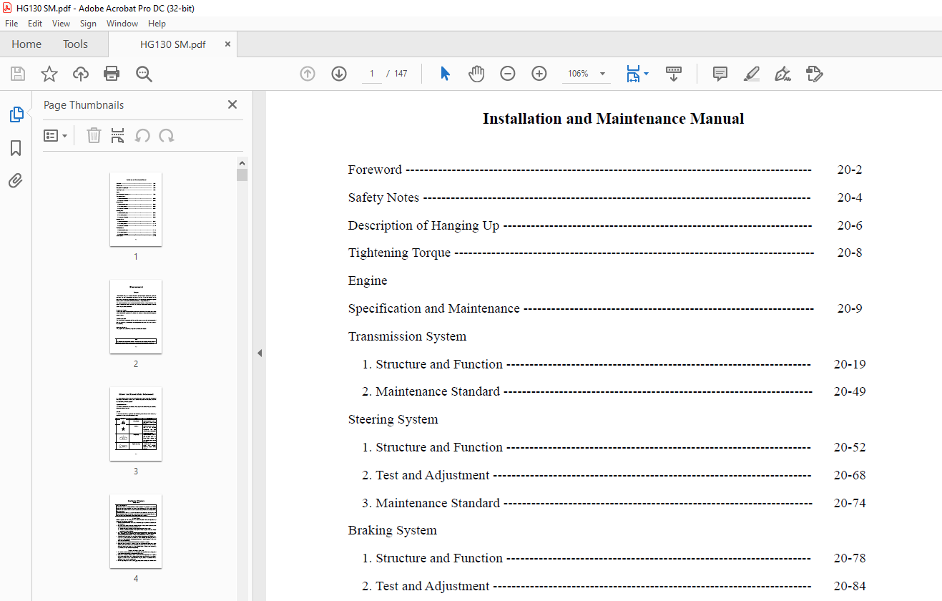Bookmark file with the star icon
This screenshot has width=942, height=601.
click(49, 74)
